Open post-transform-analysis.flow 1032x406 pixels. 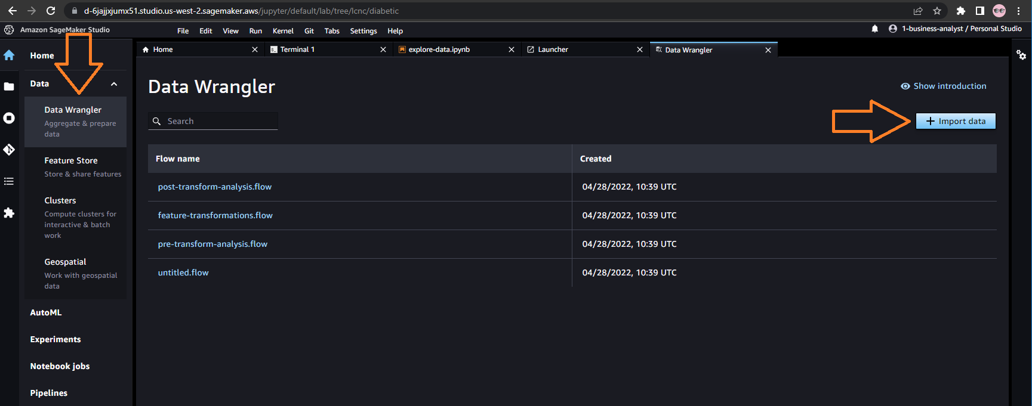click(215, 187)
